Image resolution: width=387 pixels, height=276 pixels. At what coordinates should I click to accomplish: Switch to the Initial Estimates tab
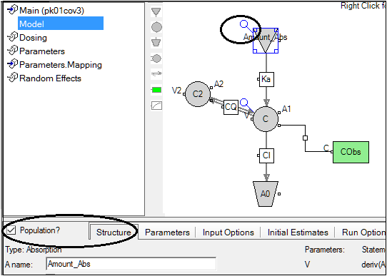coord(298,232)
